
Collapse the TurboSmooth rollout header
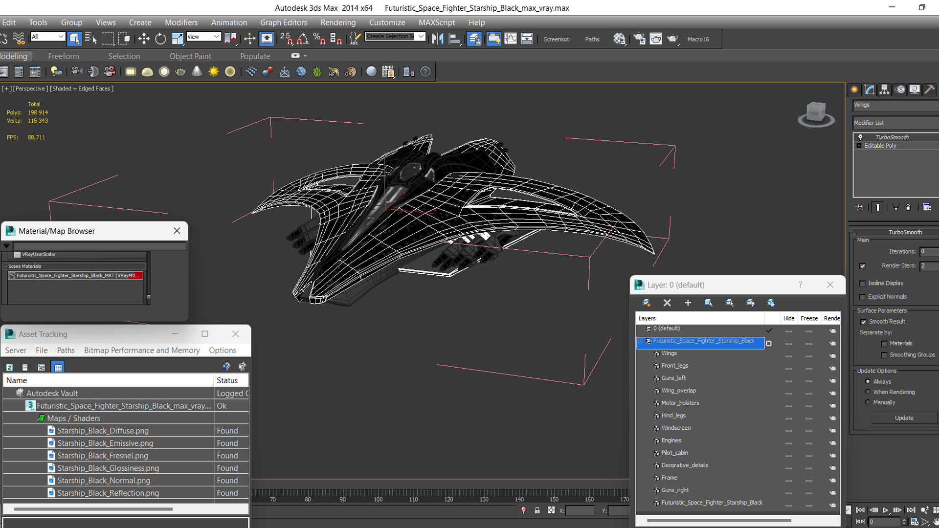pyautogui.click(x=895, y=232)
